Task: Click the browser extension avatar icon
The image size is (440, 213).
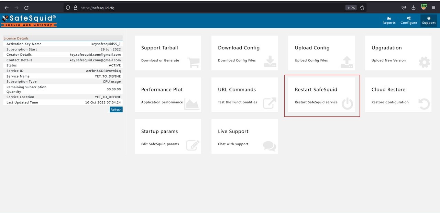Action: (424, 7)
